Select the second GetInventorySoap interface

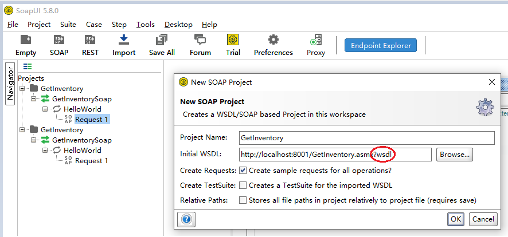[76, 140]
